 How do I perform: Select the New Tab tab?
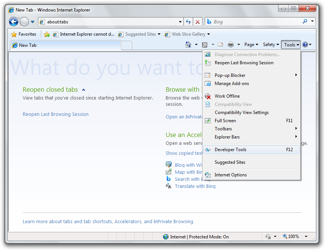pos(65,45)
